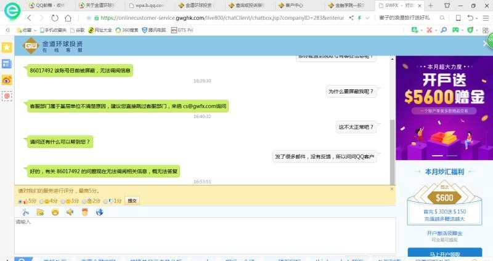
Task: Choose the 1分 rating radio button
Action: (x=106, y=201)
